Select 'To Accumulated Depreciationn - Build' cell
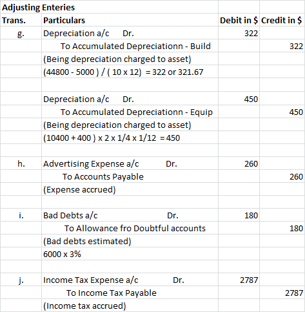 (x=130, y=46)
